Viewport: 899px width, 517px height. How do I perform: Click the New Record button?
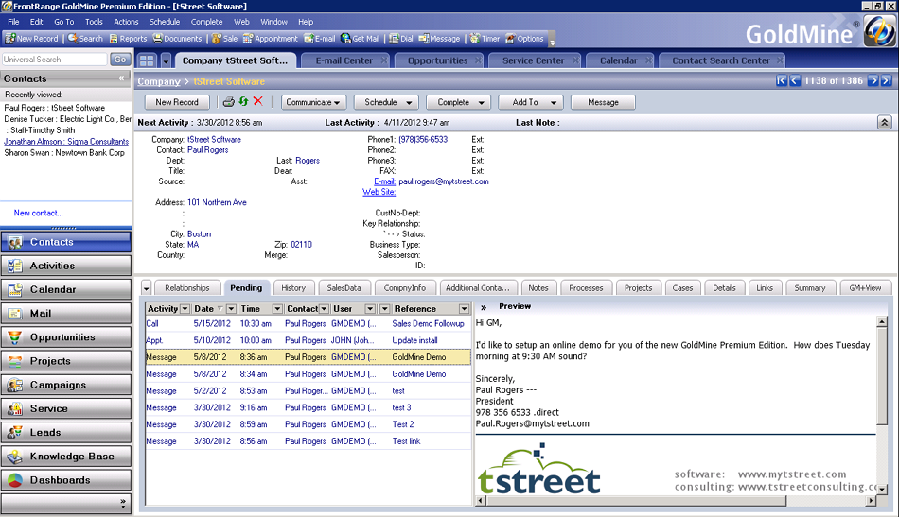(x=177, y=102)
